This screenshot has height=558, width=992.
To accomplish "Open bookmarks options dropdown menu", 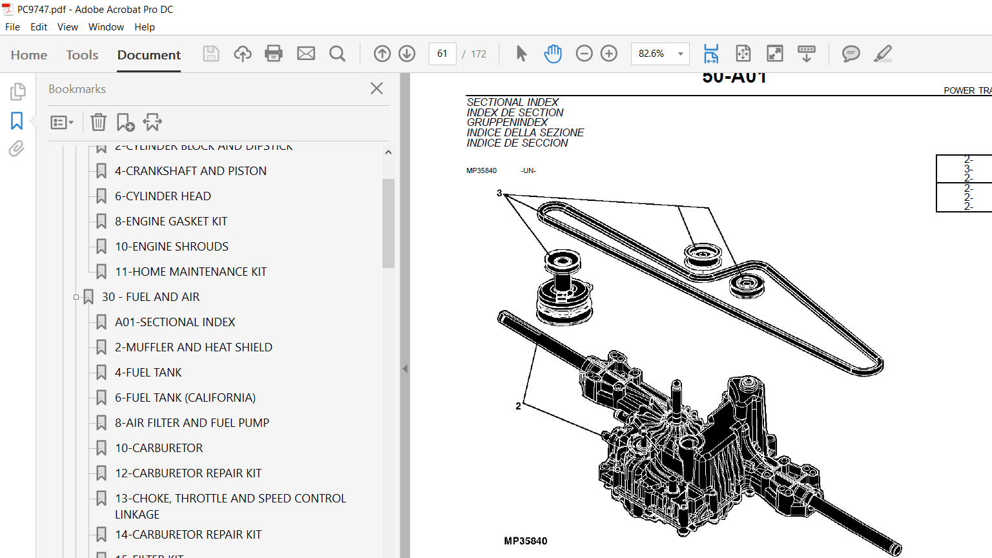I will (62, 122).
